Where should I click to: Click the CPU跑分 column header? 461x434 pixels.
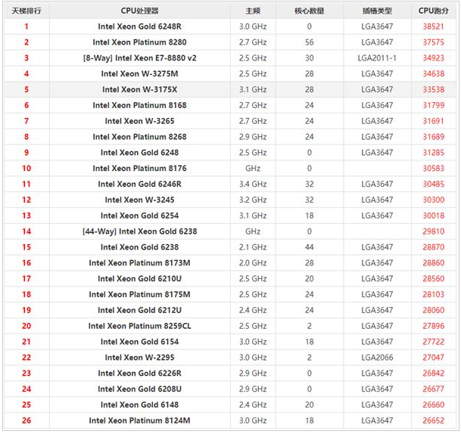[x=433, y=11]
